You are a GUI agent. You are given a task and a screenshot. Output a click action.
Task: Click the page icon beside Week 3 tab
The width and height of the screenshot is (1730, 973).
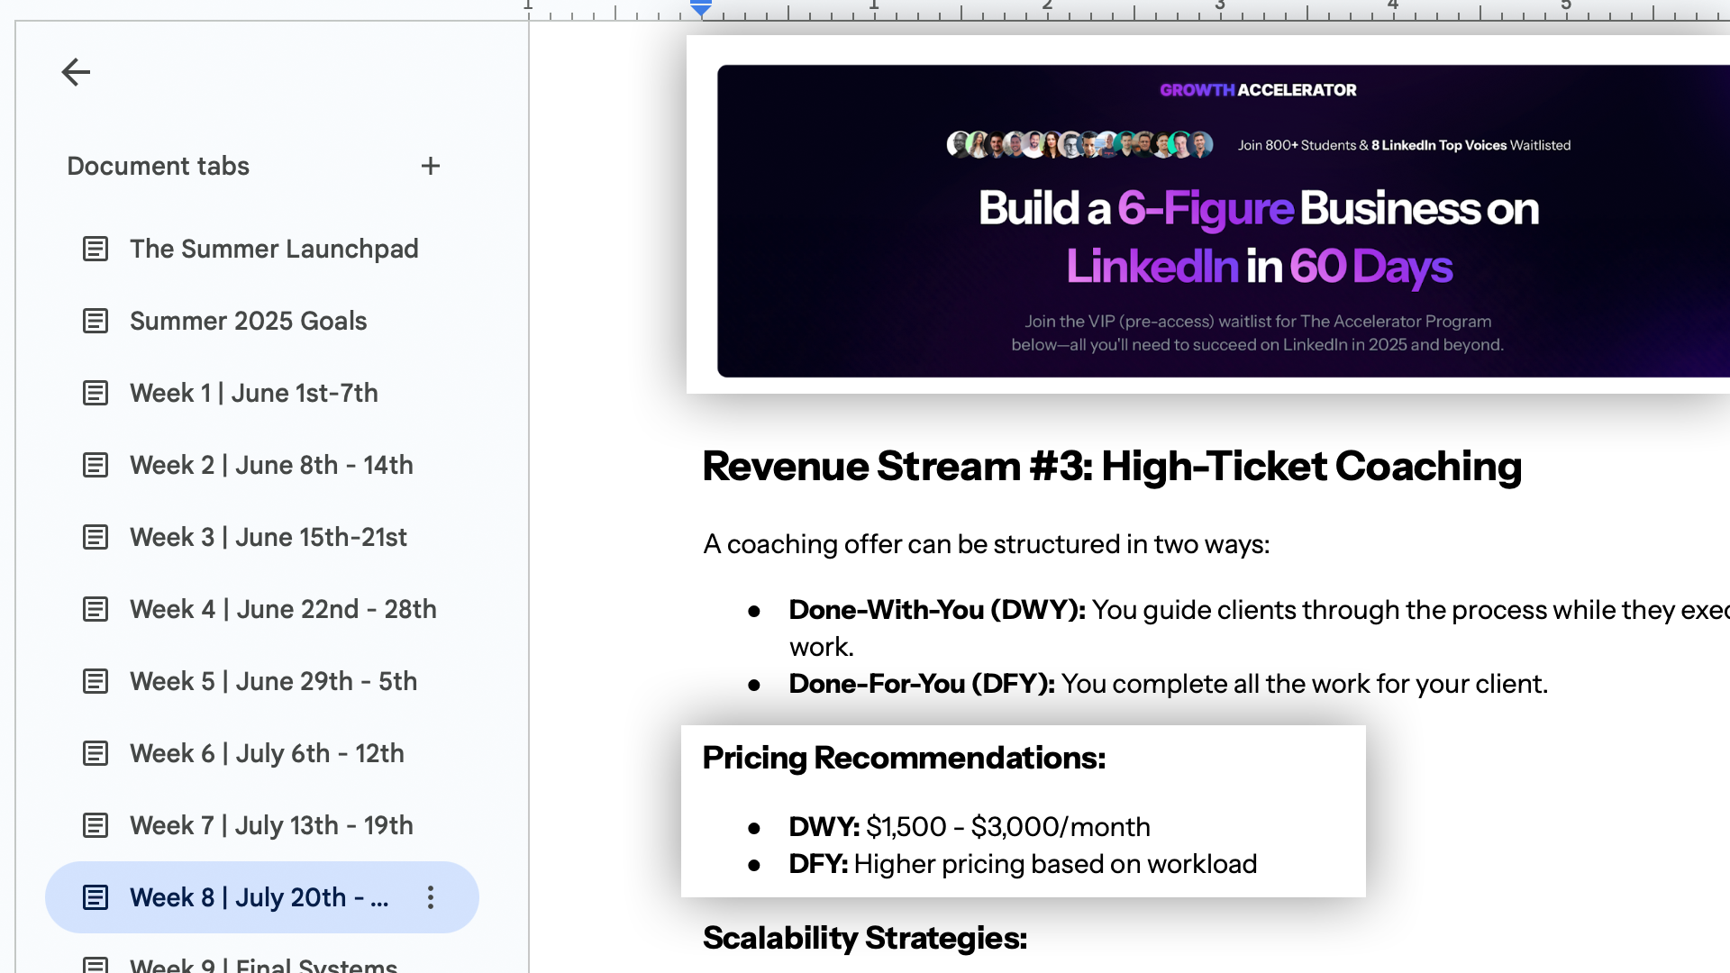pos(96,537)
